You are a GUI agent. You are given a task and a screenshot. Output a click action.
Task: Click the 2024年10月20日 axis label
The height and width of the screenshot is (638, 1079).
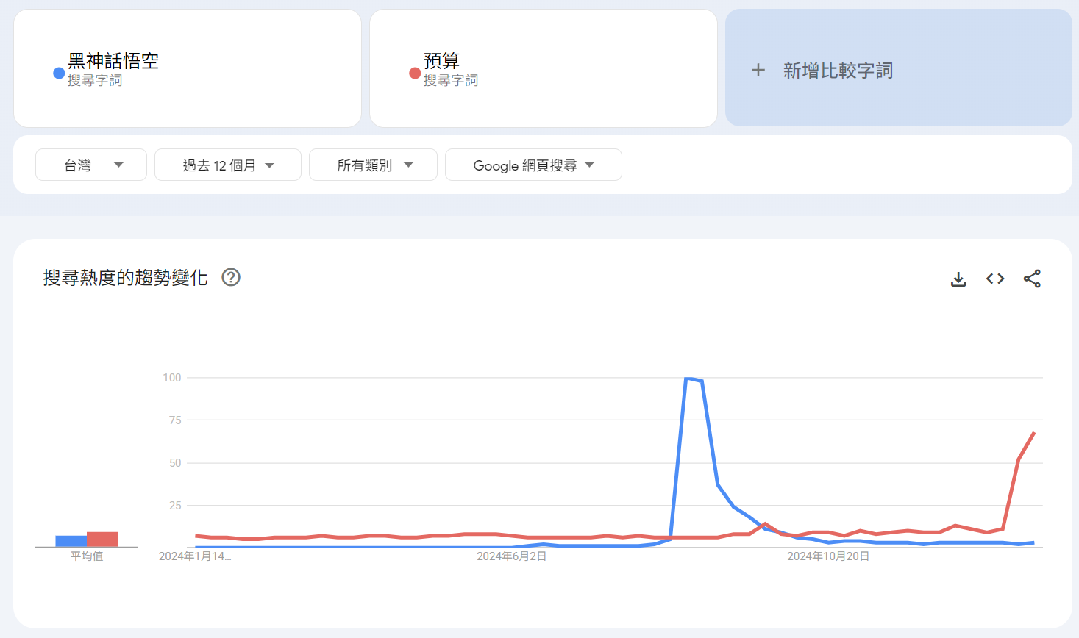(x=828, y=556)
